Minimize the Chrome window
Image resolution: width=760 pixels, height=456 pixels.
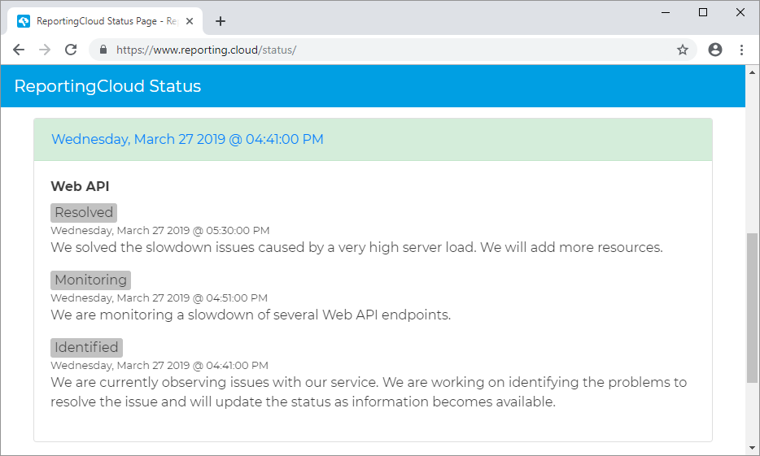[x=666, y=12]
